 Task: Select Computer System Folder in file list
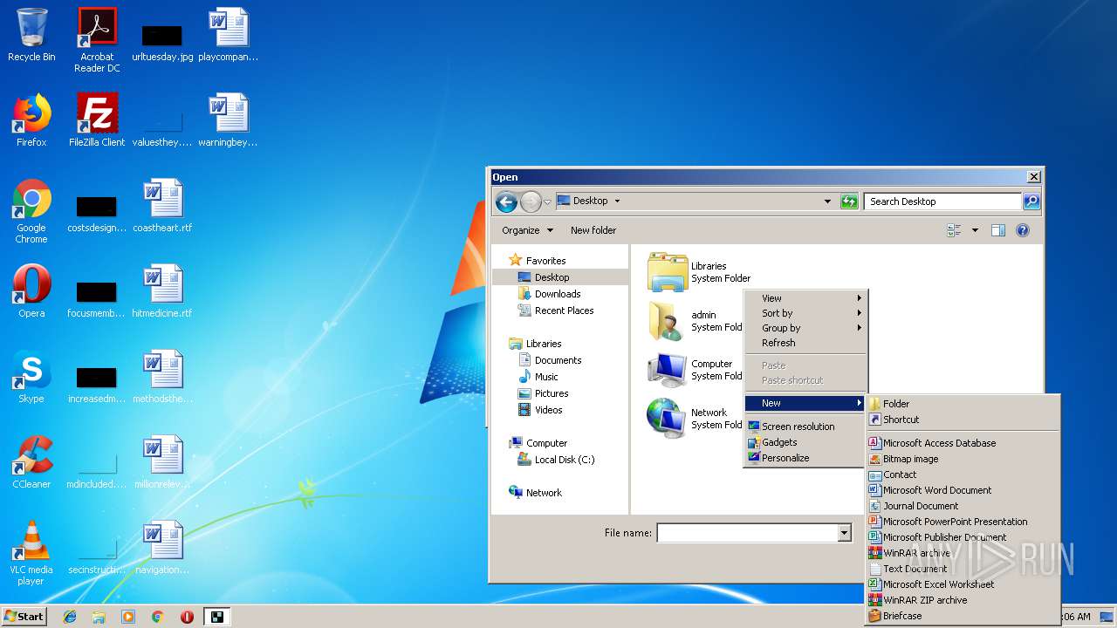click(695, 370)
